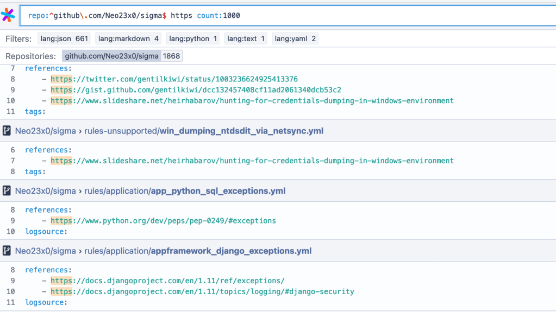Image resolution: width=556 pixels, height=312 pixels.
Task: Click repo icon beside win_dumping_ntdsdit_via_netsync.yml
Action: pyautogui.click(x=7, y=131)
